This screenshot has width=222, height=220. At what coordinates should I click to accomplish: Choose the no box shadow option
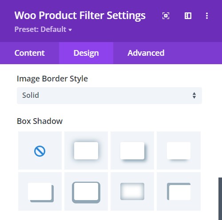tap(40, 151)
